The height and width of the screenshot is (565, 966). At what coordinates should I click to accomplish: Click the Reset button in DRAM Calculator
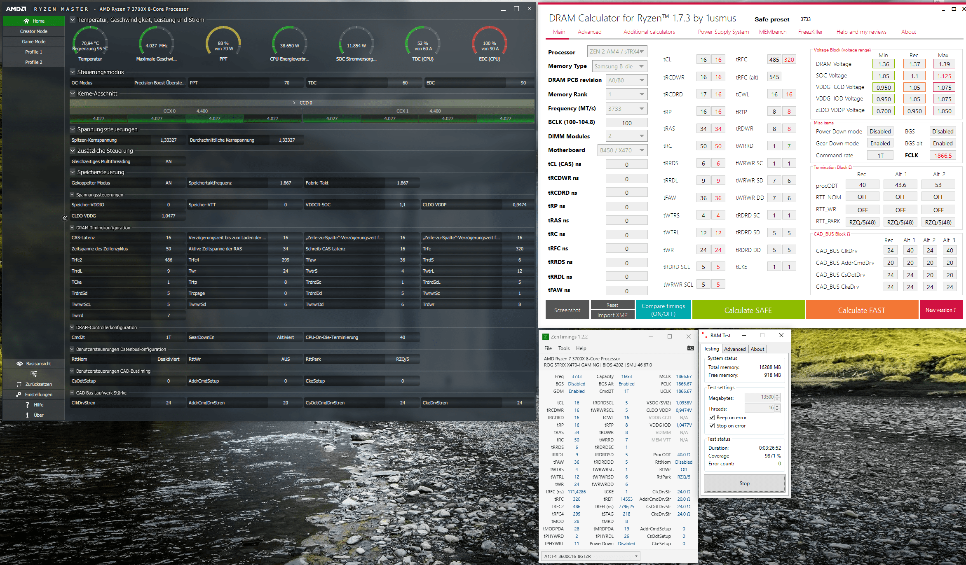pyautogui.click(x=612, y=305)
